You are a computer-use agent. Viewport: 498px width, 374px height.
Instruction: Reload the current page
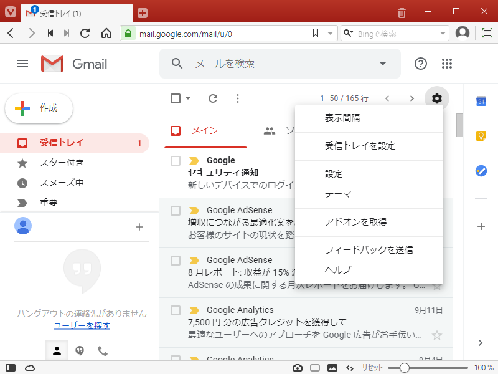coord(85,33)
